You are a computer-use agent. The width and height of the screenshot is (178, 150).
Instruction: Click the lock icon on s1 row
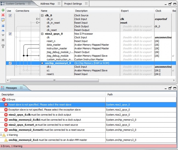click(173, 70)
